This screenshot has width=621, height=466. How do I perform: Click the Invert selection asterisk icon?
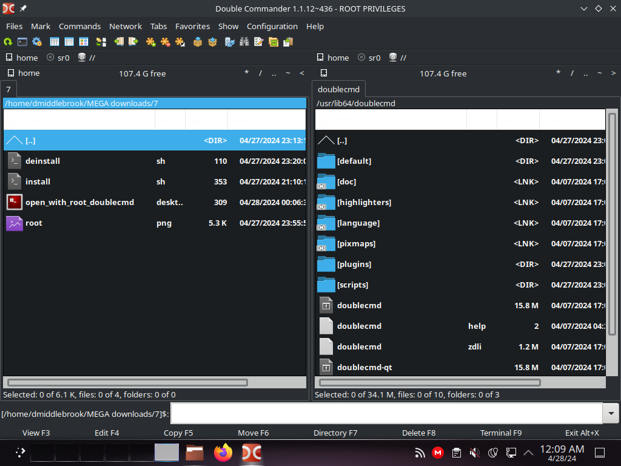pos(180,42)
